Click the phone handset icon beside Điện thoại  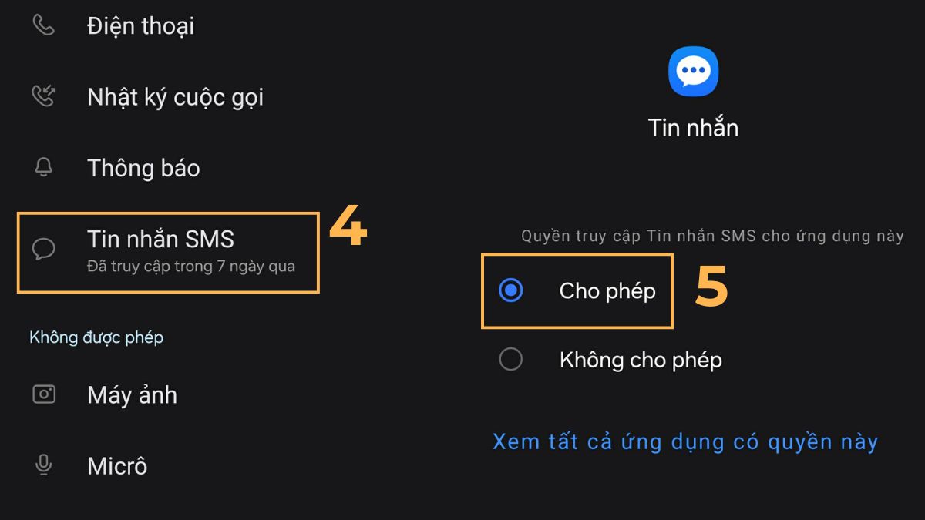tap(44, 24)
